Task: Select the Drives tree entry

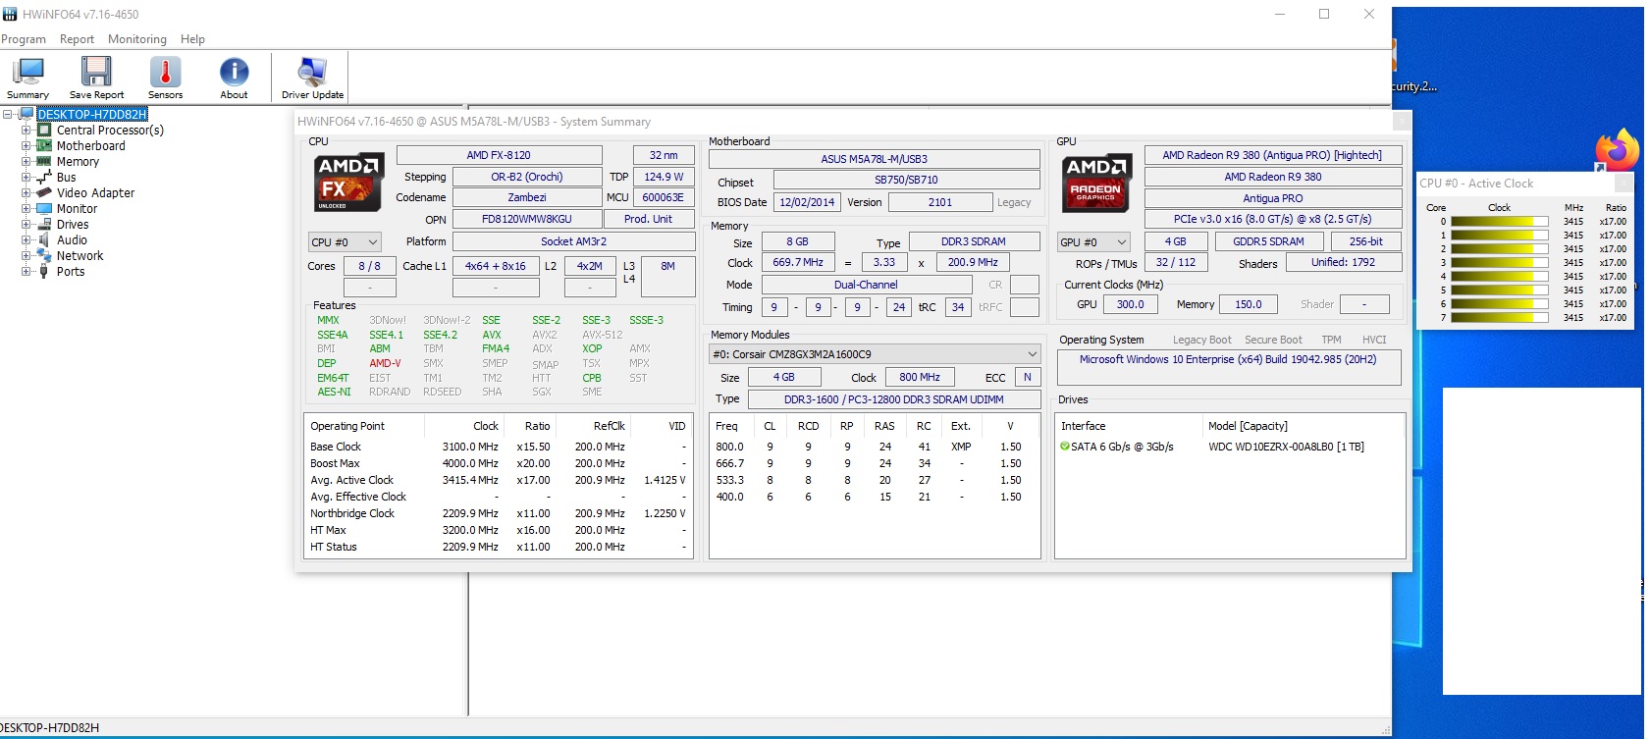Action: (x=73, y=224)
